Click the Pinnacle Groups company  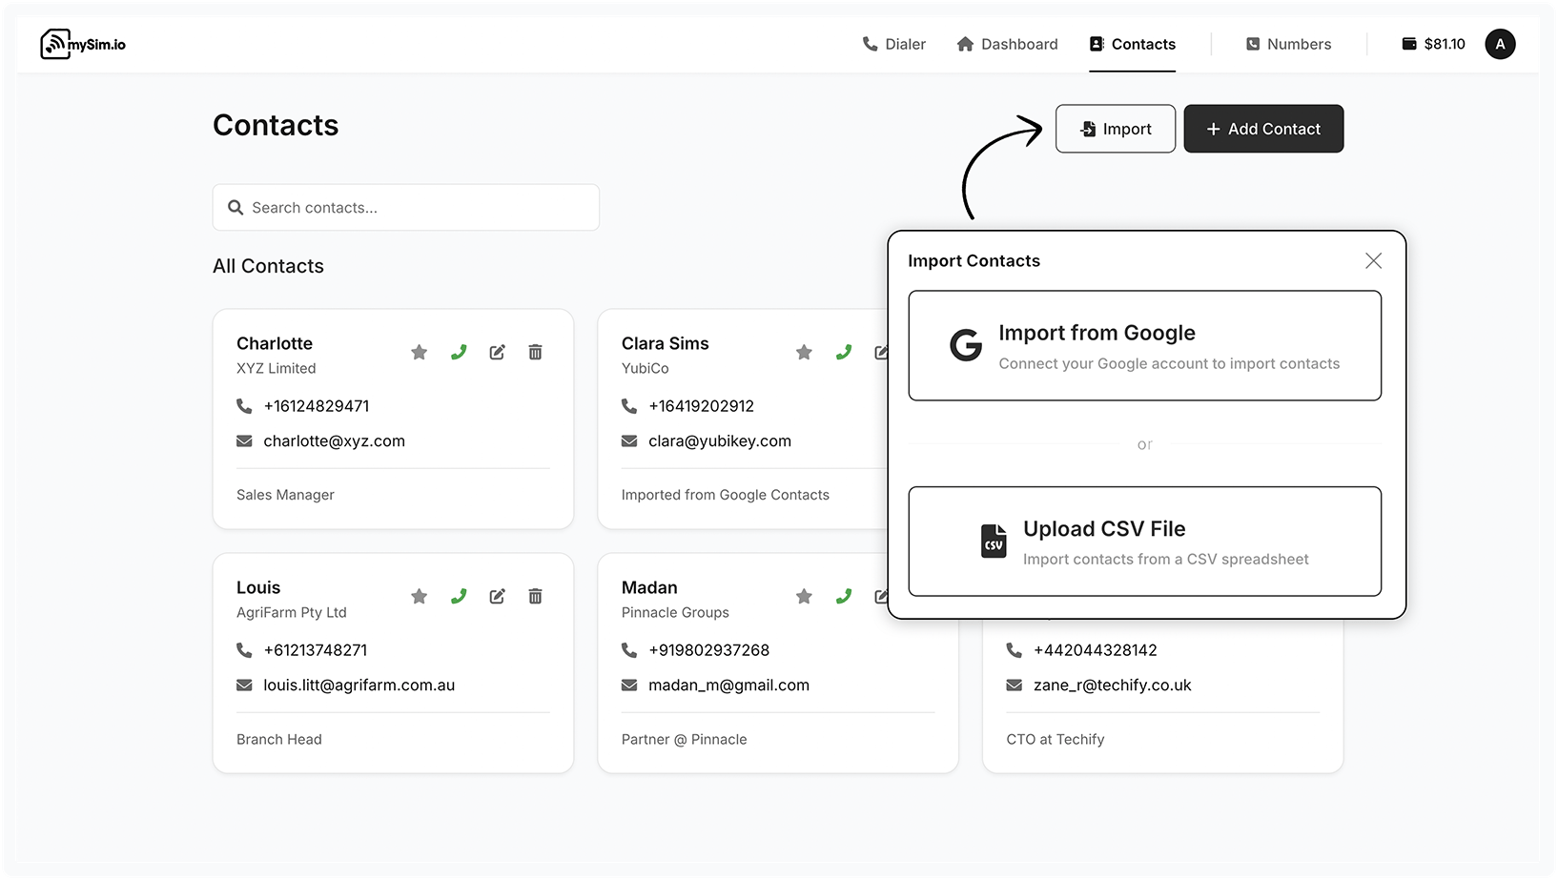(x=675, y=612)
